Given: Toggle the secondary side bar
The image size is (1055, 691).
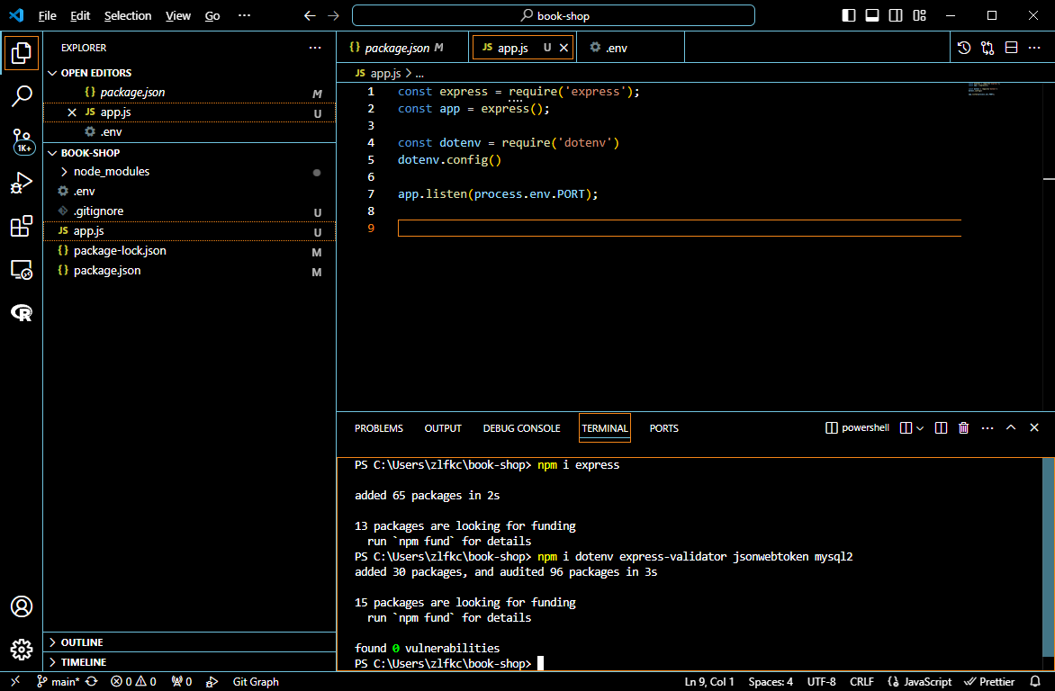Looking at the screenshot, I should [896, 15].
